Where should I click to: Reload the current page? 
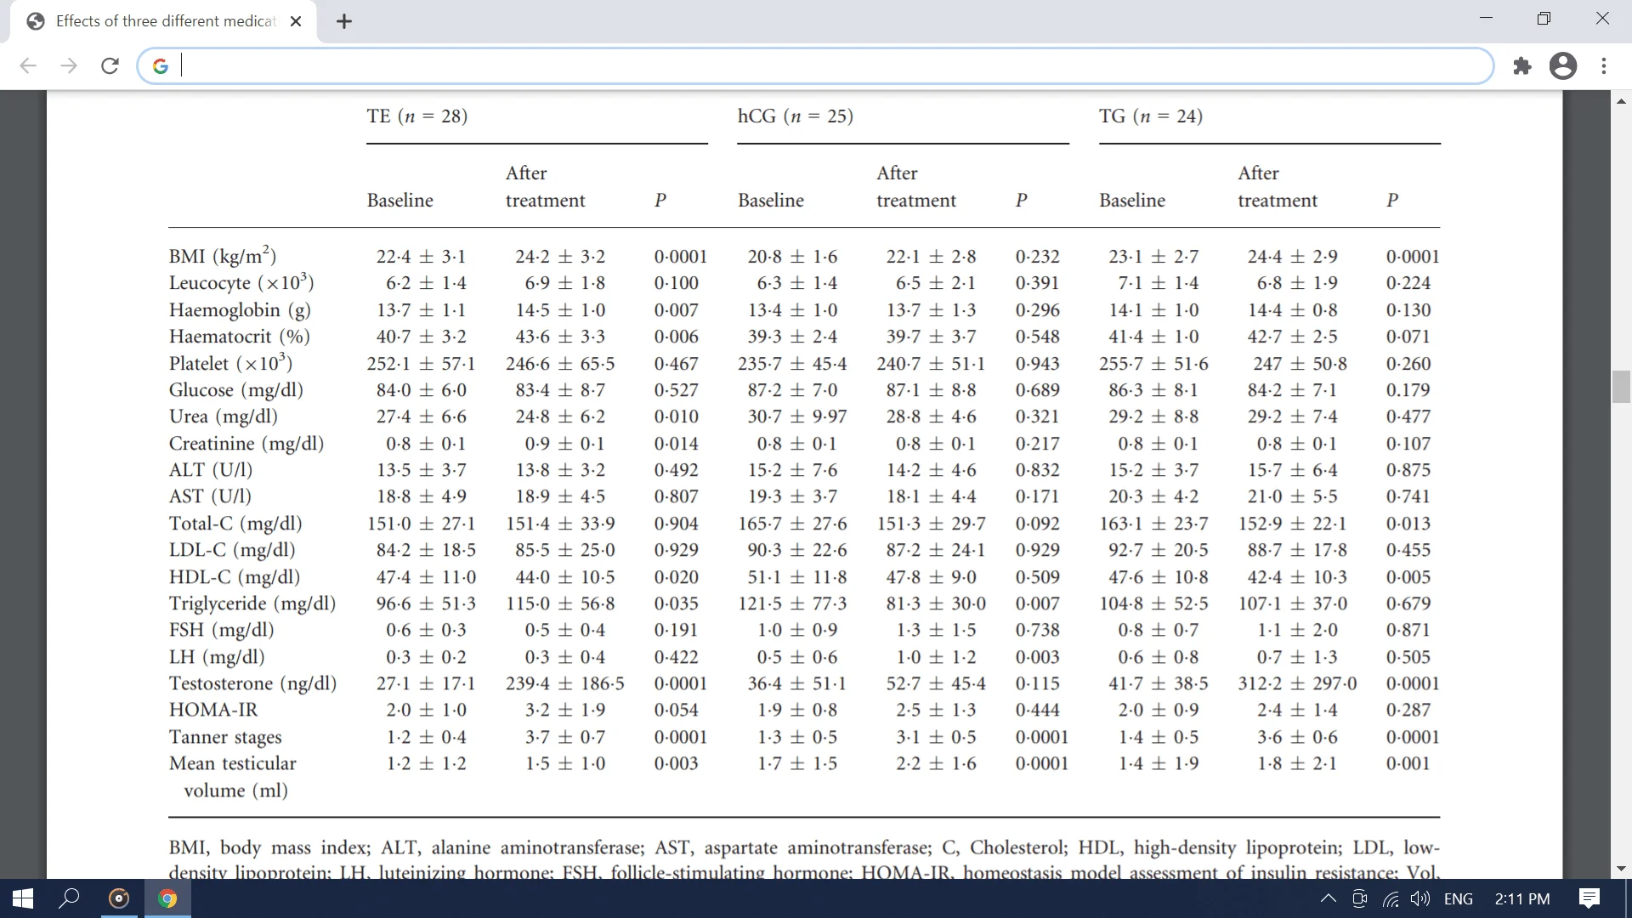point(110,66)
